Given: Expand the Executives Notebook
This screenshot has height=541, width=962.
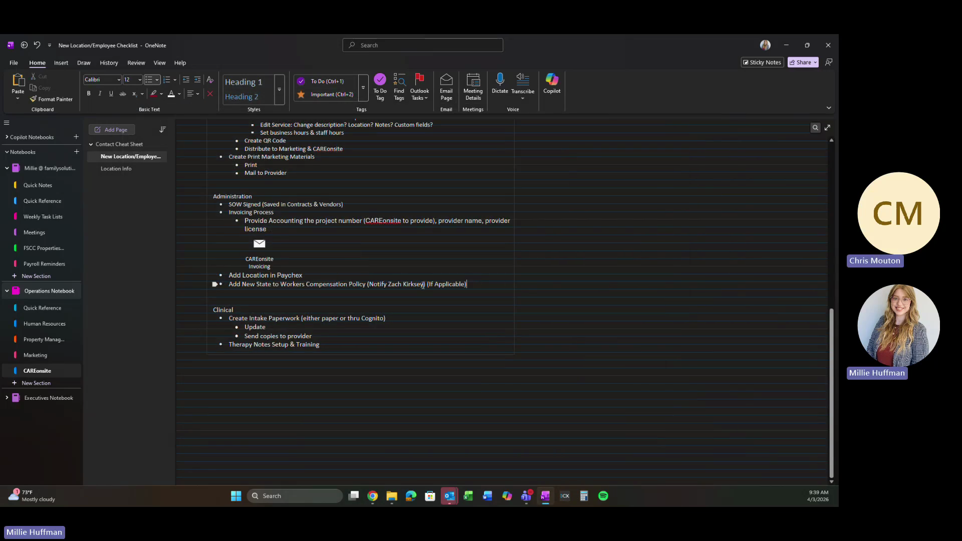Looking at the screenshot, I should coord(7,398).
